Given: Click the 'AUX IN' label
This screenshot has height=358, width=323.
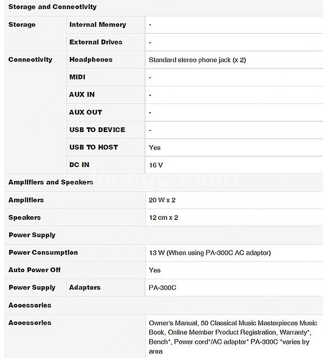Looking at the screenshot, I should point(82,95).
